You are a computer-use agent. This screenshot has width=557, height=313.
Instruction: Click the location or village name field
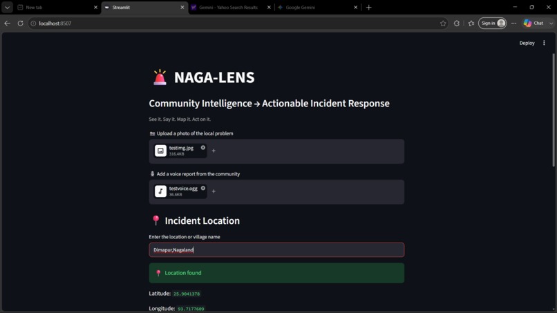click(x=276, y=249)
